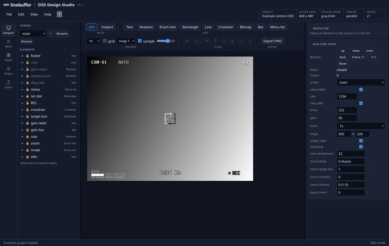The height and width of the screenshot is (246, 389).
Task: Click the rate input field
Action: point(347,96)
